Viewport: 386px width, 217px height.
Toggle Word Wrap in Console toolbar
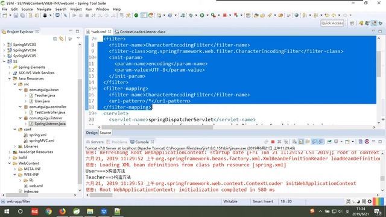coord(308,142)
